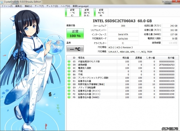This screenshot has height=131, width=180.
Task: Click the firmware field showing 300i
Action: (123, 26)
